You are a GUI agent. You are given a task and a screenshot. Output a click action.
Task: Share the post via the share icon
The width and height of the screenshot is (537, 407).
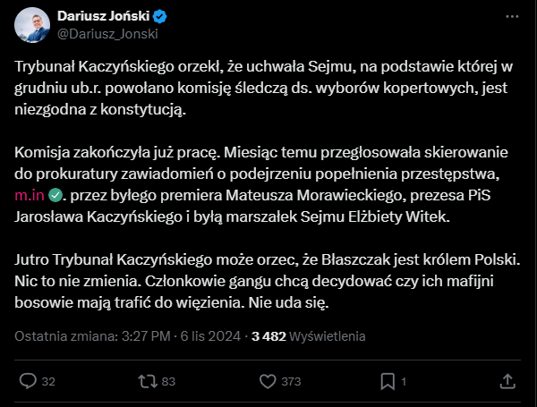tap(507, 381)
